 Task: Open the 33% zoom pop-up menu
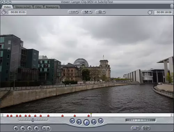coord(73,12)
